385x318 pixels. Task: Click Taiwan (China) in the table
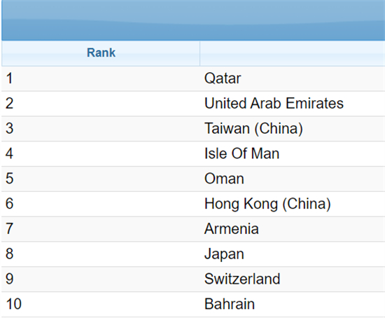(x=253, y=128)
